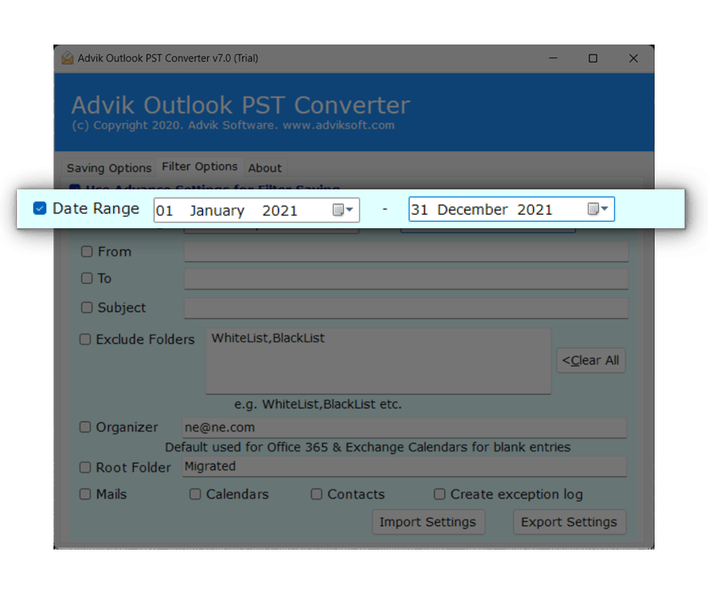Screen dimensions: 708x594
Task: Close the Advik Outlook PST Converter window
Action: tap(634, 58)
